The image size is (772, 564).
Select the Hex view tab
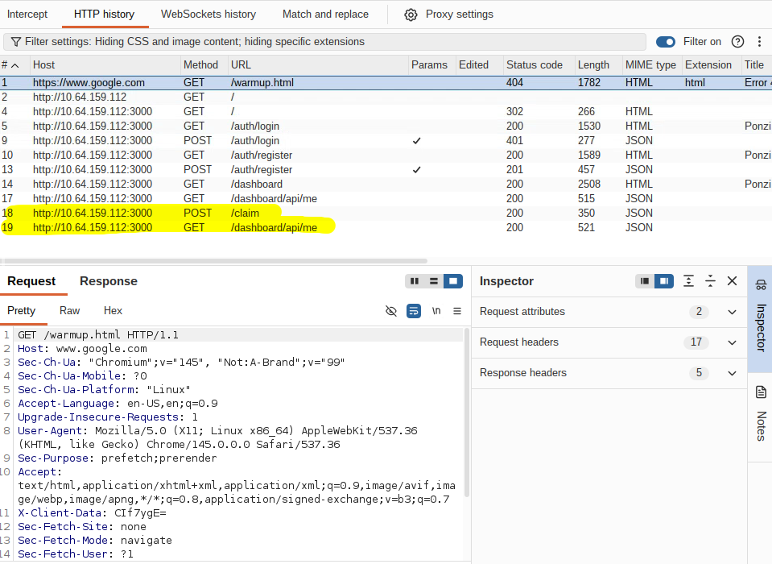113,311
